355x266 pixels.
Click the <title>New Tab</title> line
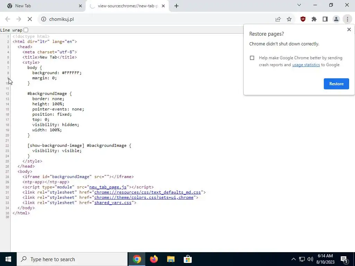(50, 57)
